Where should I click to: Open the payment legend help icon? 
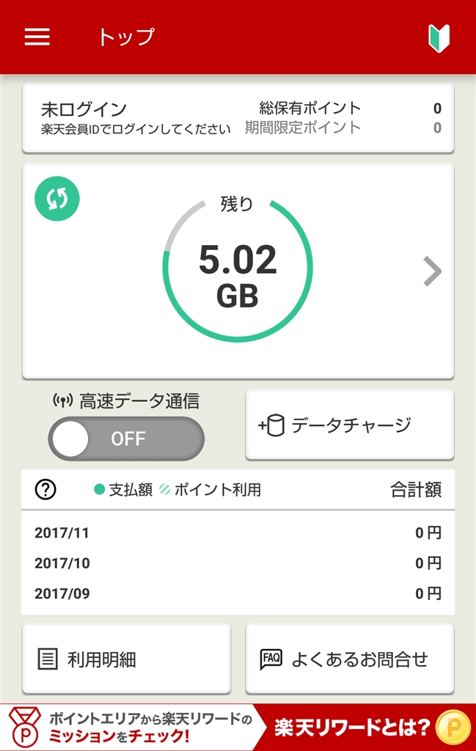45,490
